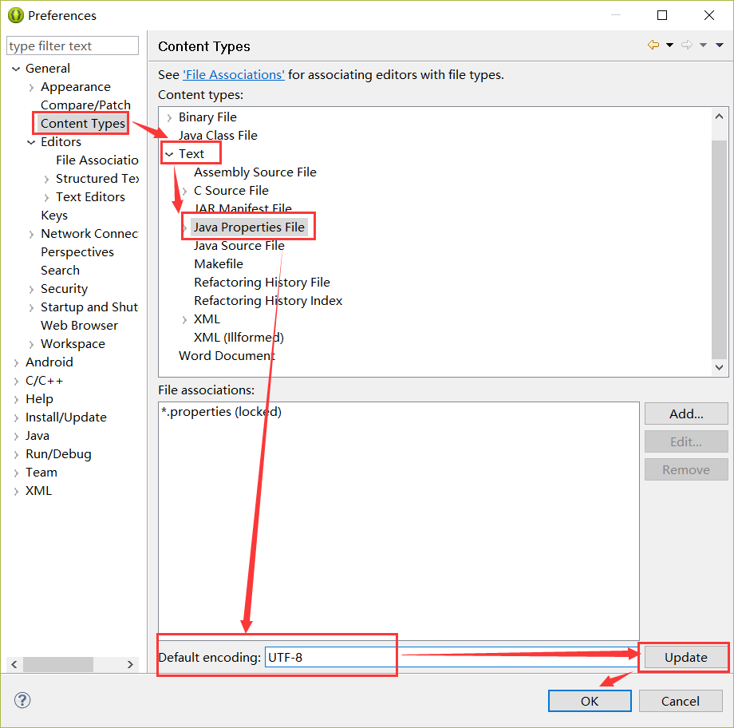Expand the Java preferences node
Screen dimensions: 734x728
click(17, 437)
